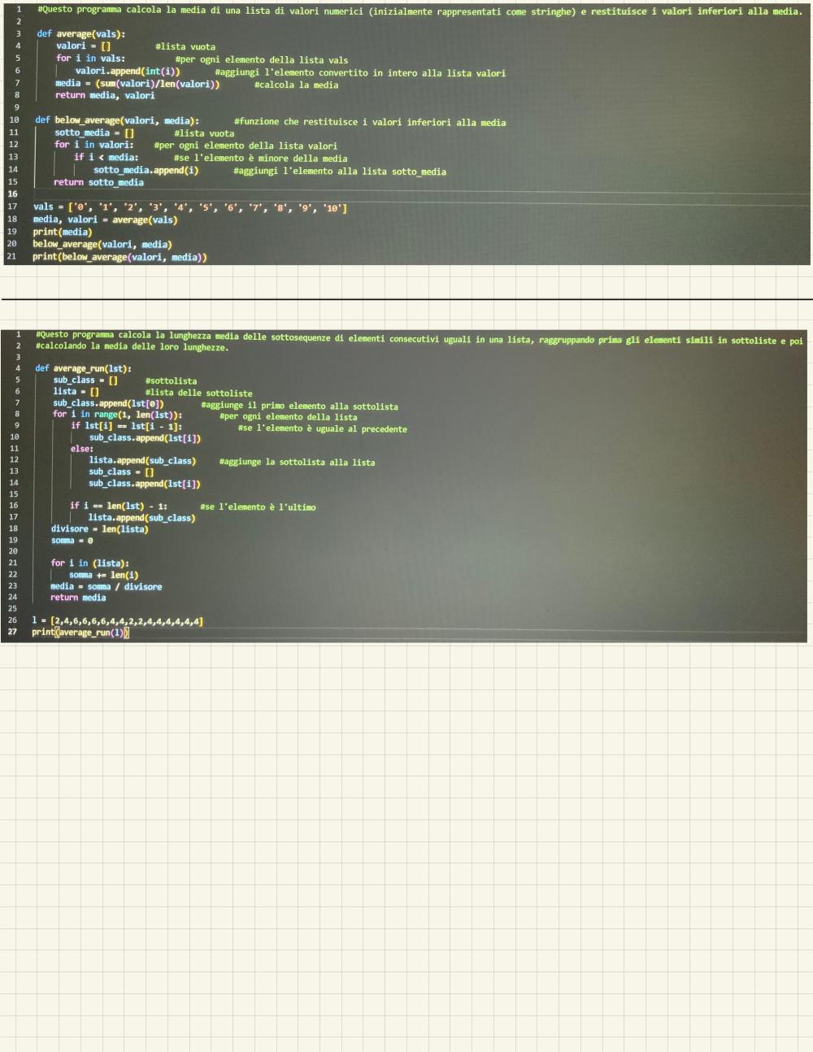Click the line "def average_run(lst):"
This screenshot has height=1052, width=813.
(84, 368)
